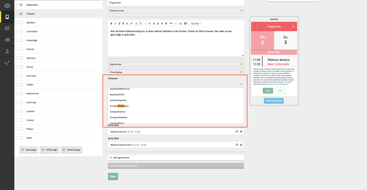Open the Opmaak format dropdown
The height and width of the screenshot is (190, 367).
pos(196,23)
